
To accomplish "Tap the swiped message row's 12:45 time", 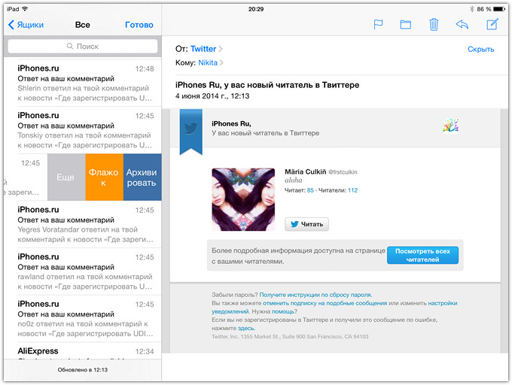I will coord(30,163).
